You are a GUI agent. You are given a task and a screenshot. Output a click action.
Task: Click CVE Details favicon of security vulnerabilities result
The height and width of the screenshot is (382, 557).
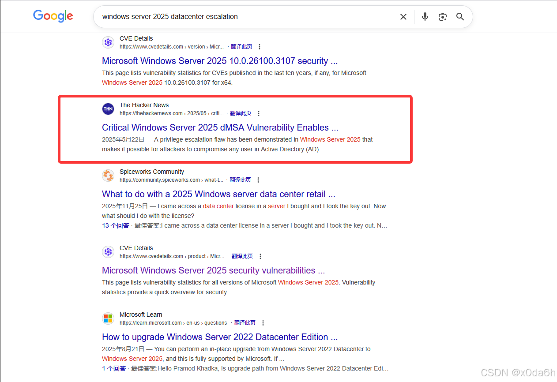108,252
